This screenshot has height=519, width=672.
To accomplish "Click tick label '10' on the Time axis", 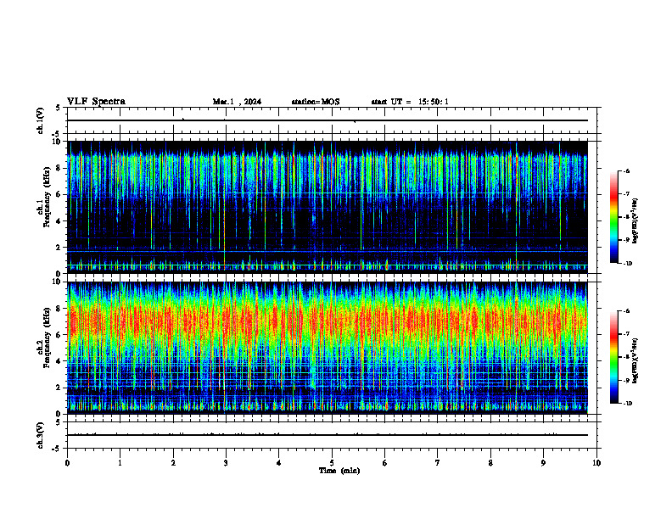I will (x=596, y=463).
